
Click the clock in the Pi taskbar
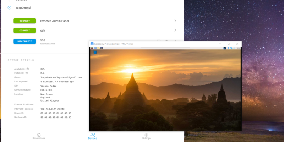pos(238,48)
